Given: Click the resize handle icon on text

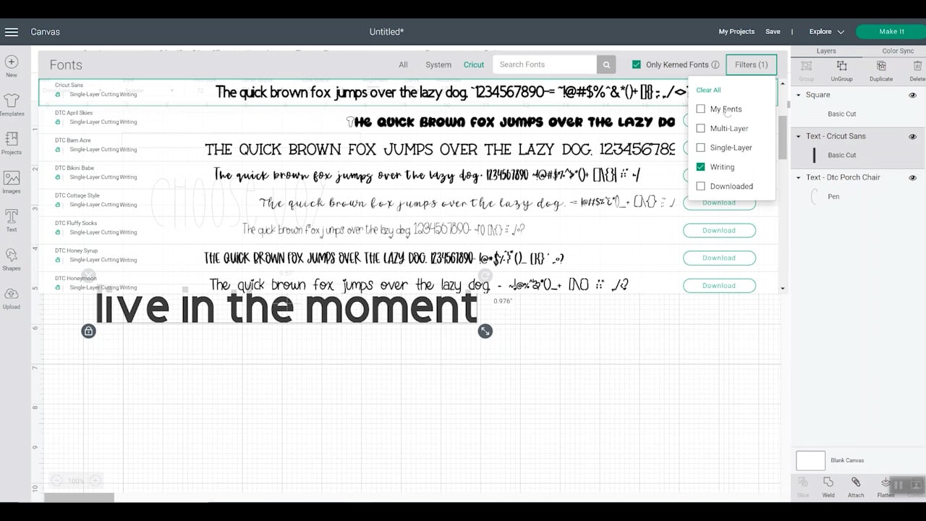Looking at the screenshot, I should [x=485, y=331].
